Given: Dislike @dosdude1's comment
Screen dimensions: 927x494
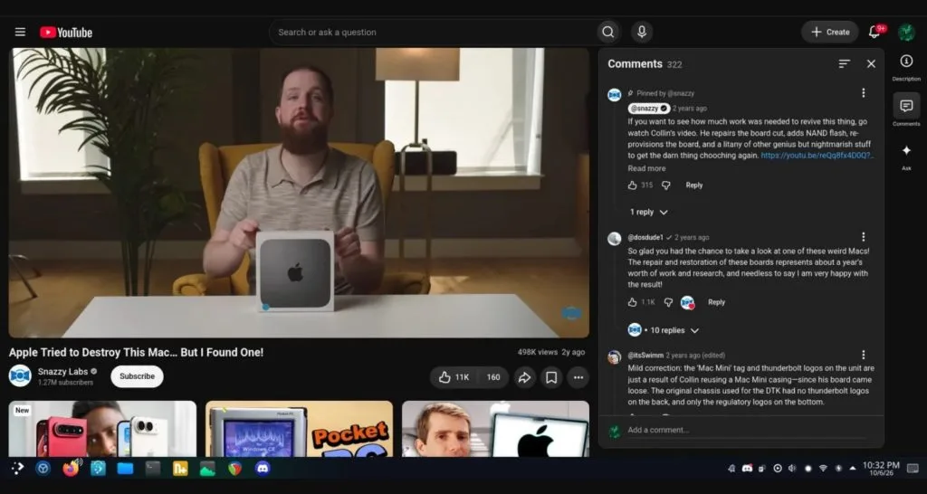Looking at the screenshot, I should tap(669, 302).
